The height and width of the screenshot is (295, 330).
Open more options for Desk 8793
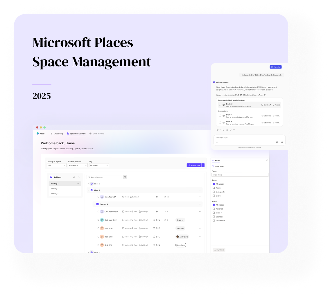[200, 228]
